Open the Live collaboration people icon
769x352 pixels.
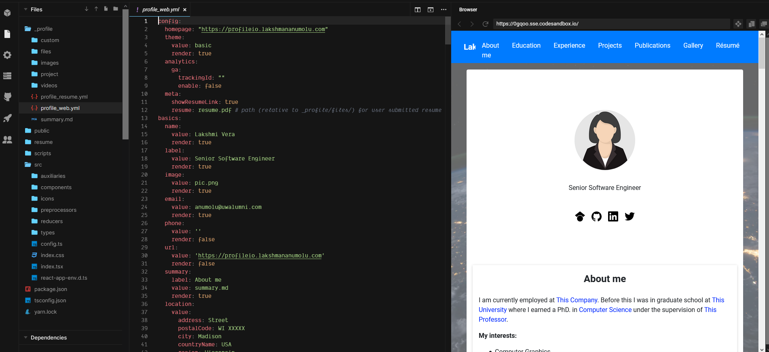click(7, 140)
